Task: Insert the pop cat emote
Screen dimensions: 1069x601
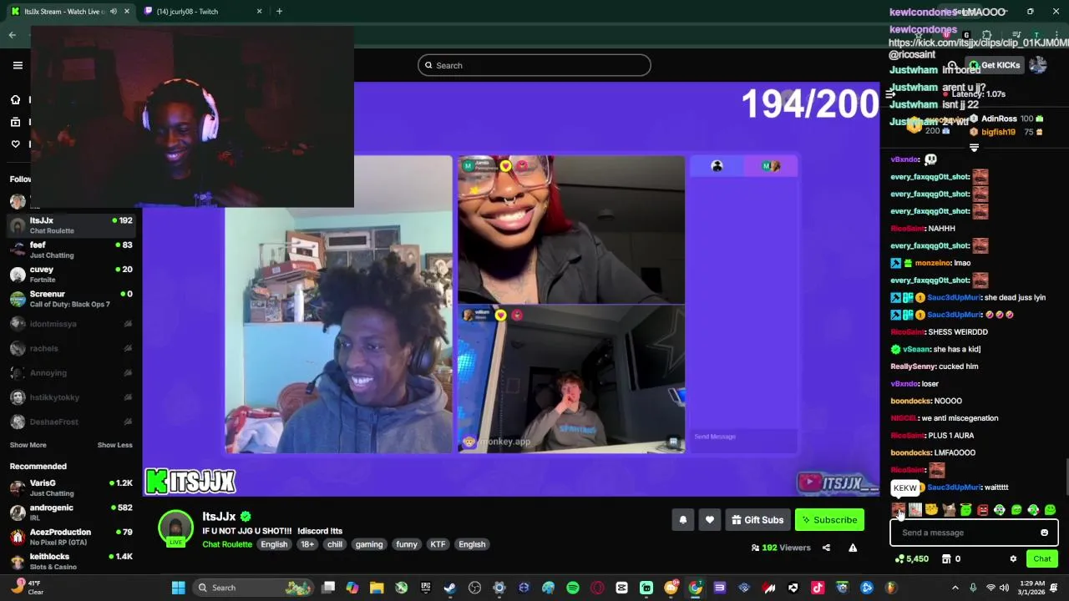Action: (x=949, y=510)
